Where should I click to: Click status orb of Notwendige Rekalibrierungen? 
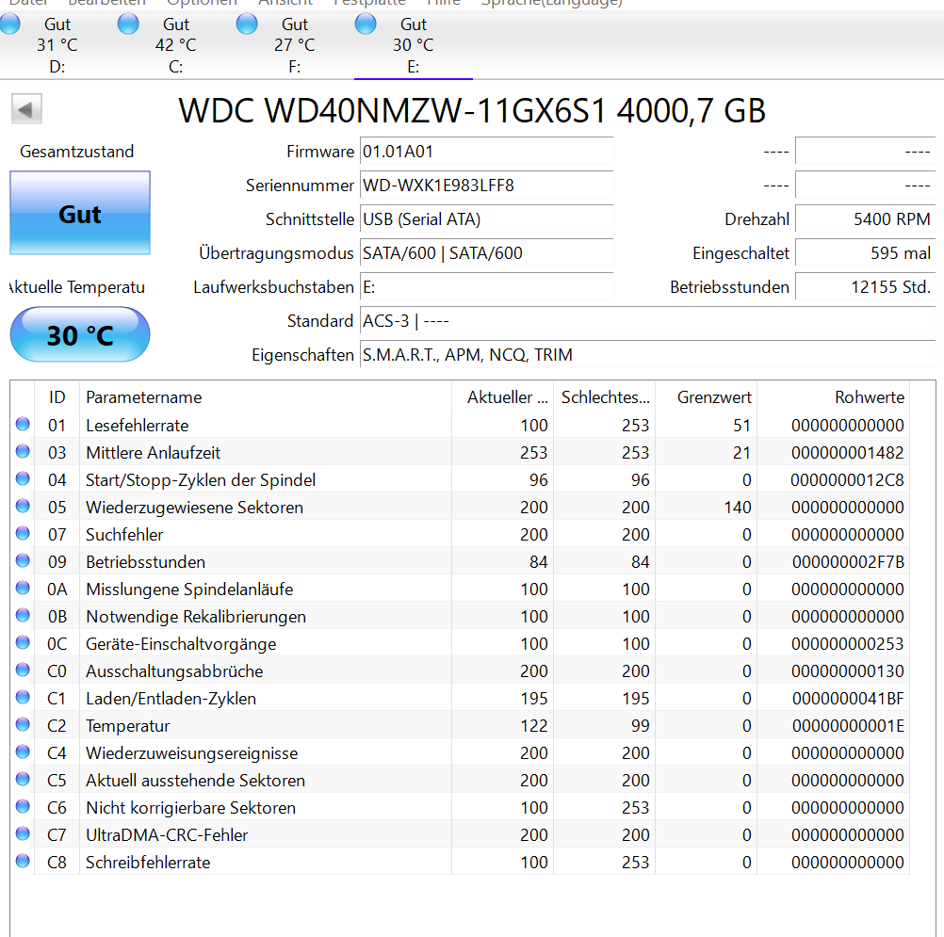point(23,615)
